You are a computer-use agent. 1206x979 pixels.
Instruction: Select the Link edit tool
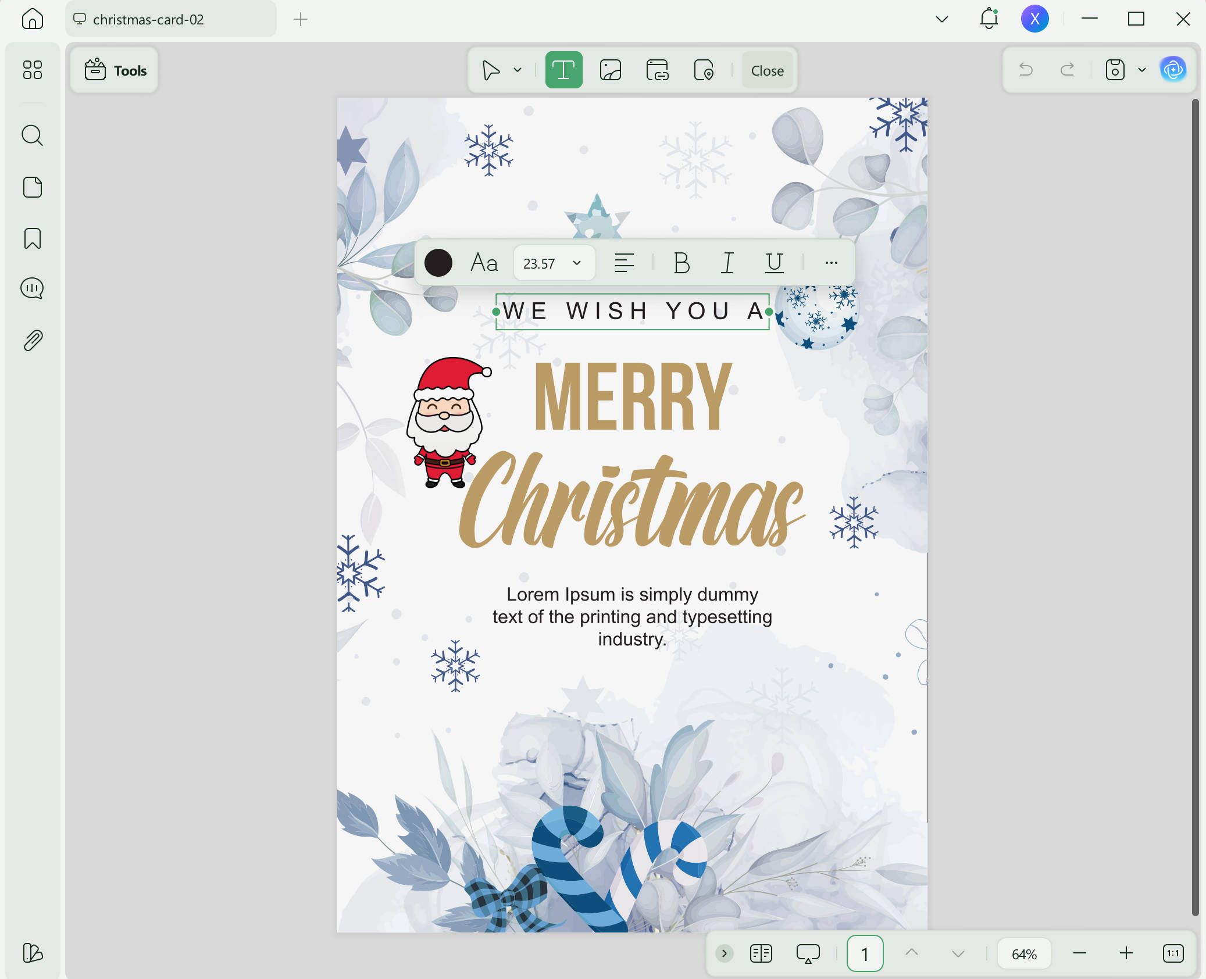point(657,70)
